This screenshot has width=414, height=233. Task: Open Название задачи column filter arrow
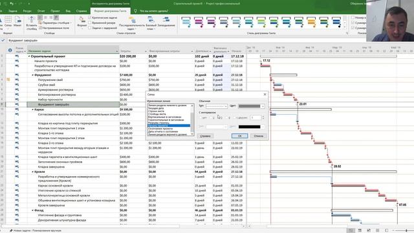(116, 51)
